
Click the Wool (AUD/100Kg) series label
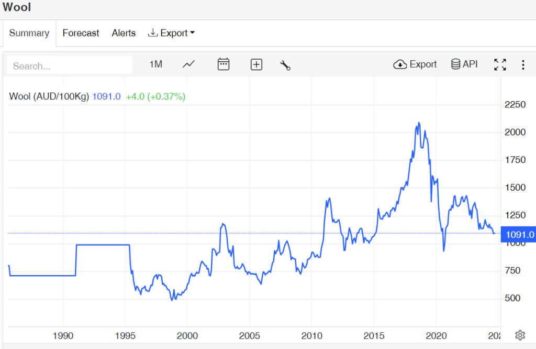[49, 96]
